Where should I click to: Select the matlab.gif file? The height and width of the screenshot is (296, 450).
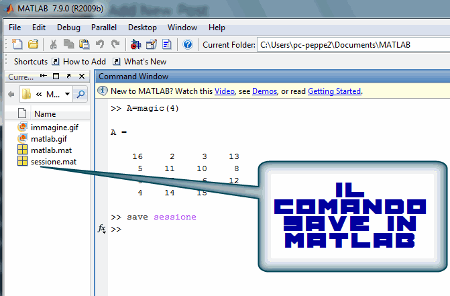49,139
